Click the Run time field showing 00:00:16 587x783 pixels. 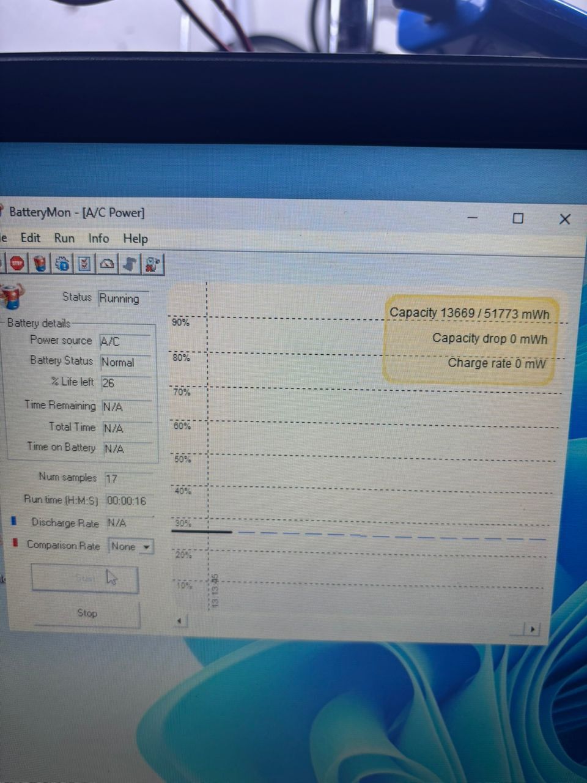pyautogui.click(x=130, y=501)
